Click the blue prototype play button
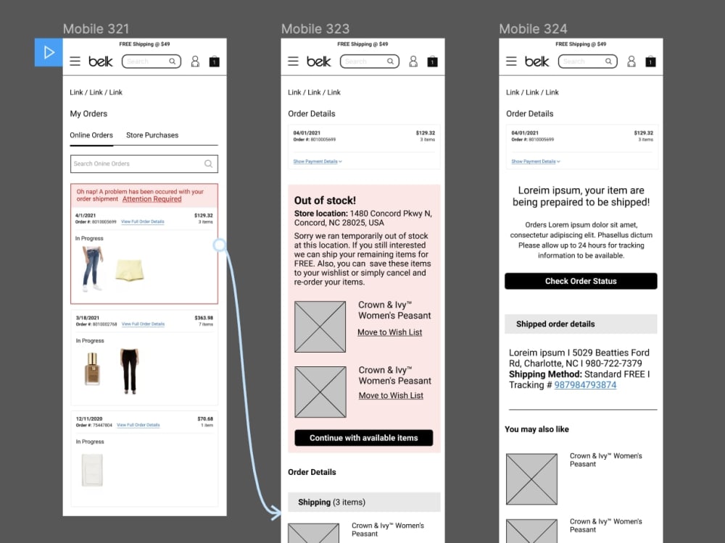This screenshot has height=543, width=725. pos(49,52)
